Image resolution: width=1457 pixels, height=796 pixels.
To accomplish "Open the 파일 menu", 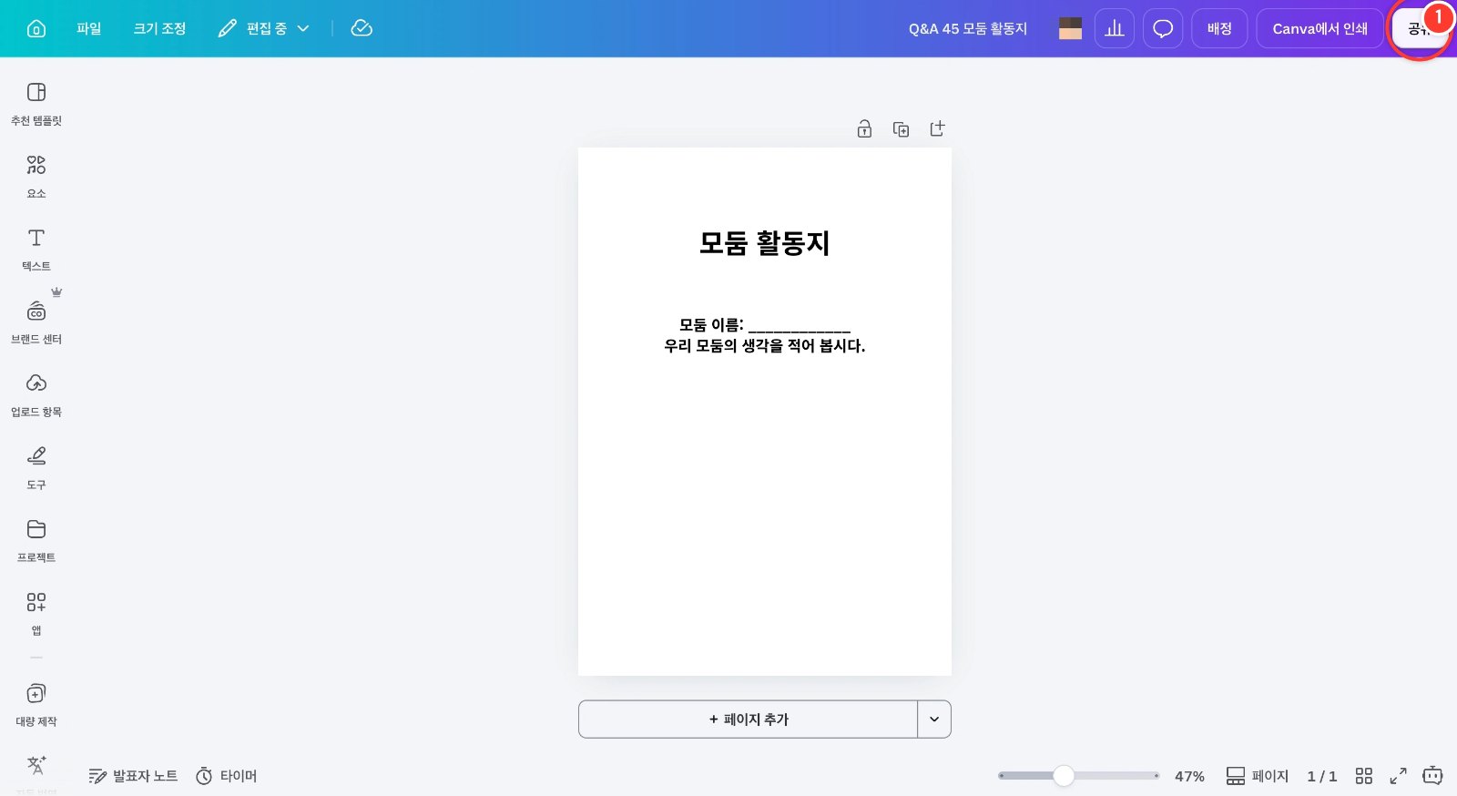I will pyautogui.click(x=89, y=28).
